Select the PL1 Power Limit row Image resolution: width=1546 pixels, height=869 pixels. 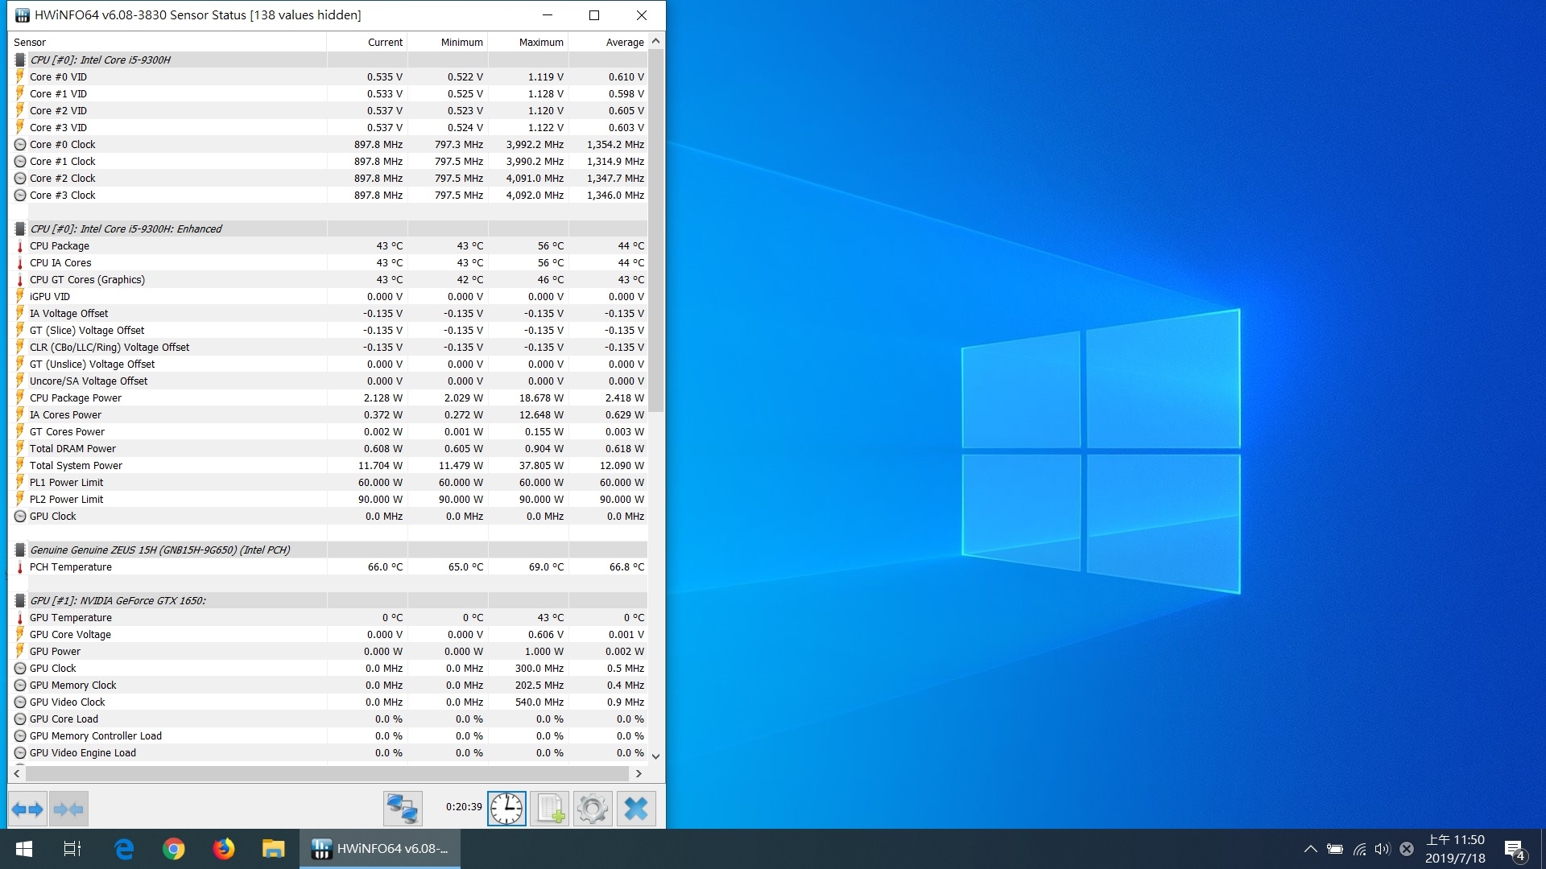click(x=328, y=482)
